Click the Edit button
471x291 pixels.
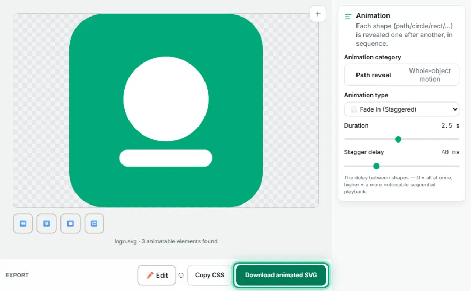coord(156,275)
